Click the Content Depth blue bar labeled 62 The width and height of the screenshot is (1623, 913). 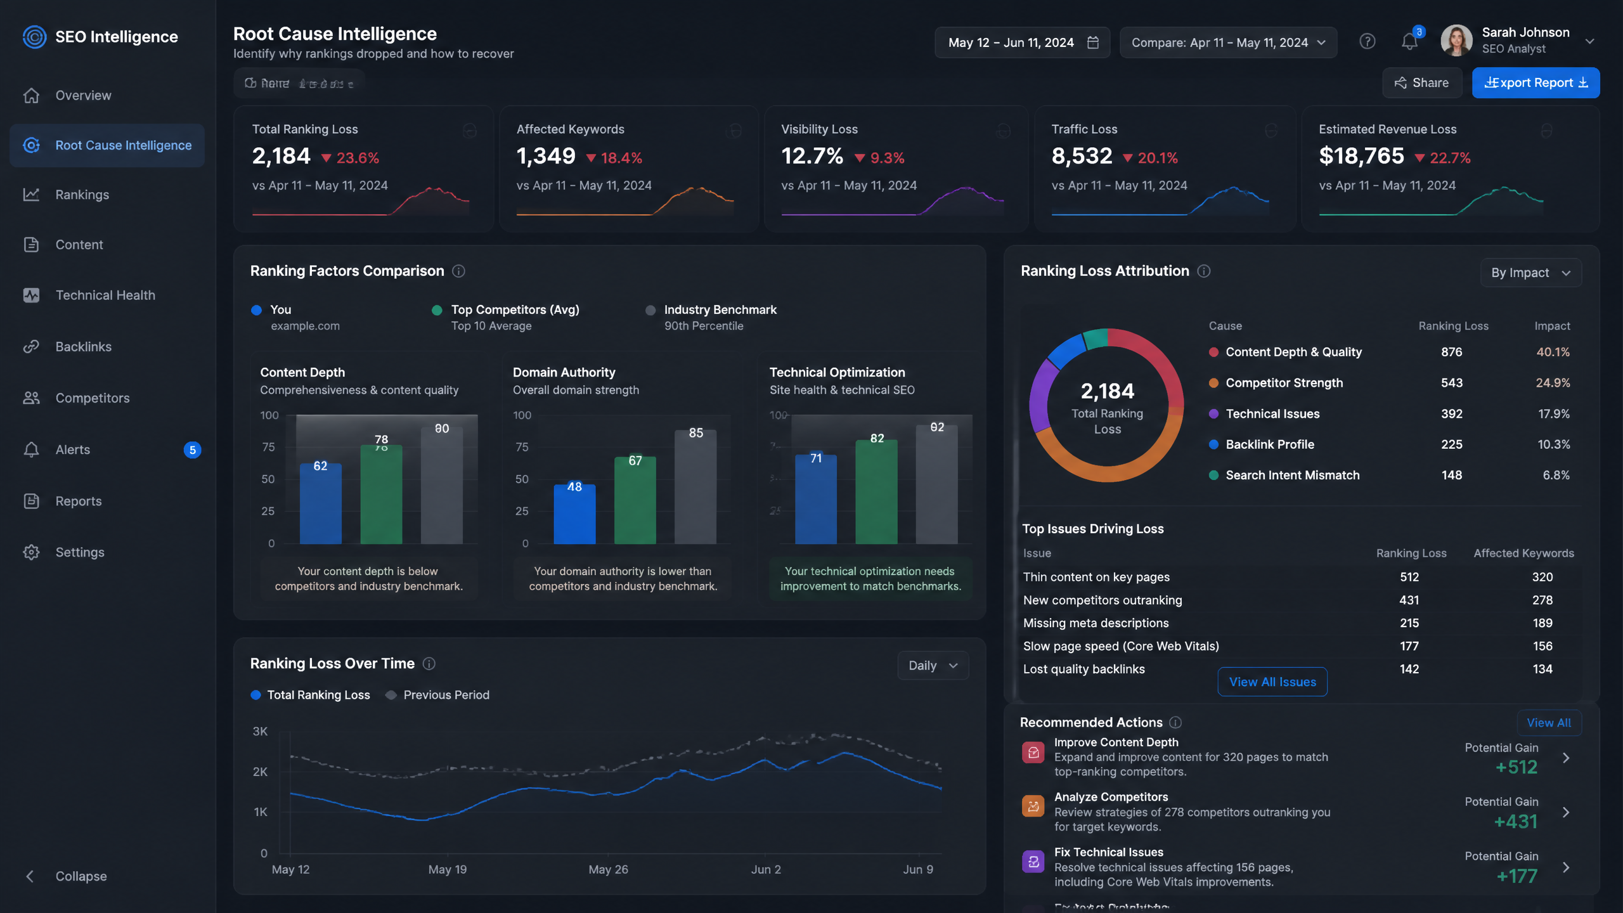[x=321, y=503]
